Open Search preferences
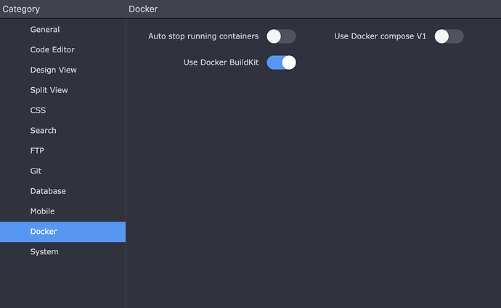501x308 pixels. click(x=62, y=130)
